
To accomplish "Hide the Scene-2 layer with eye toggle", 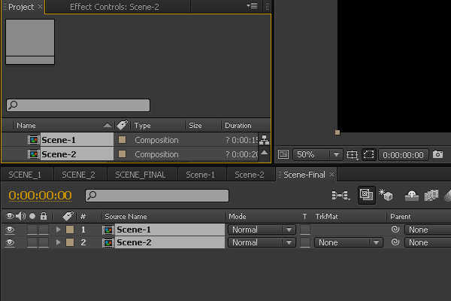I will (10, 242).
